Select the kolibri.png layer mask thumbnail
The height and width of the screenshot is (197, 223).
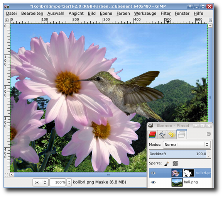[x=189, y=173]
